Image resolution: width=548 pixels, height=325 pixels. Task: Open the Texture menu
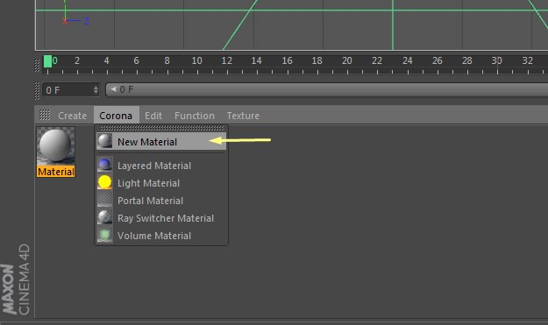pos(243,116)
